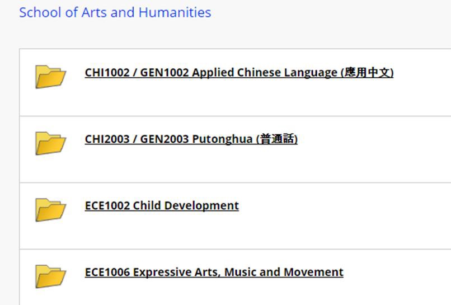Screen dimensions: 451x305
Task: Visit the Child Development course page
Action: [162, 206]
